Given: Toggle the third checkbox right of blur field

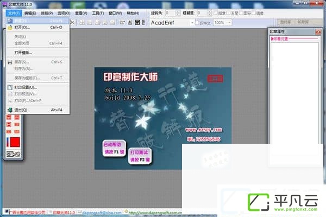Looking at the screenshot, I should [x=241, y=13].
